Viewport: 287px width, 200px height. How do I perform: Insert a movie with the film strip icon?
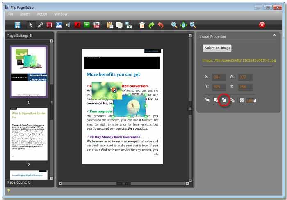[x=50, y=25]
